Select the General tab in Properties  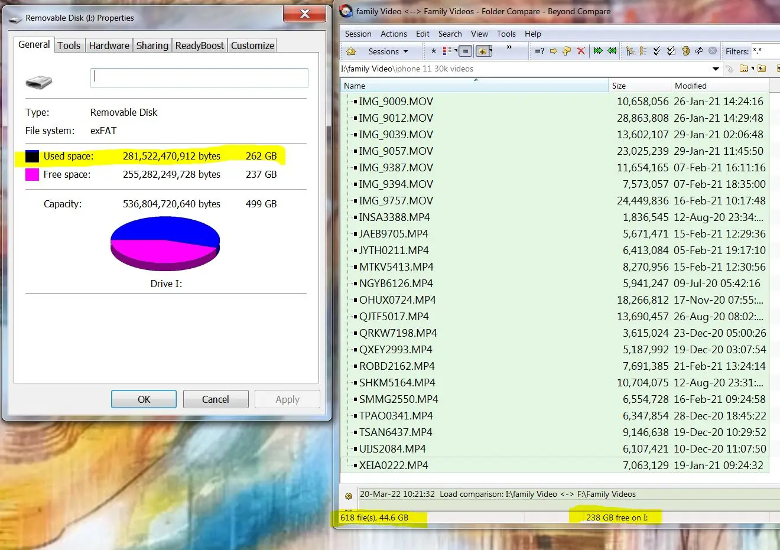[34, 44]
